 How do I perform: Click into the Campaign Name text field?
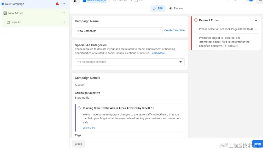(118, 31)
